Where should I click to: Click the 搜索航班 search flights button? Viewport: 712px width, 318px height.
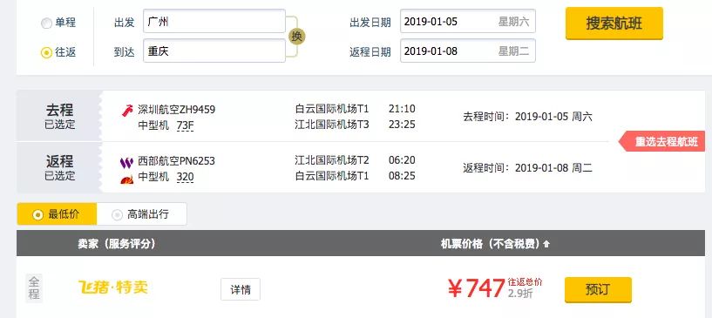(x=614, y=24)
